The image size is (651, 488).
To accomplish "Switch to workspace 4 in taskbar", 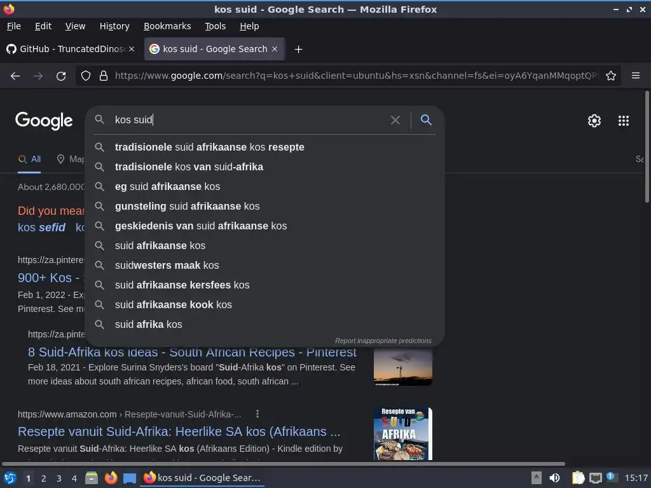I will coord(74,478).
